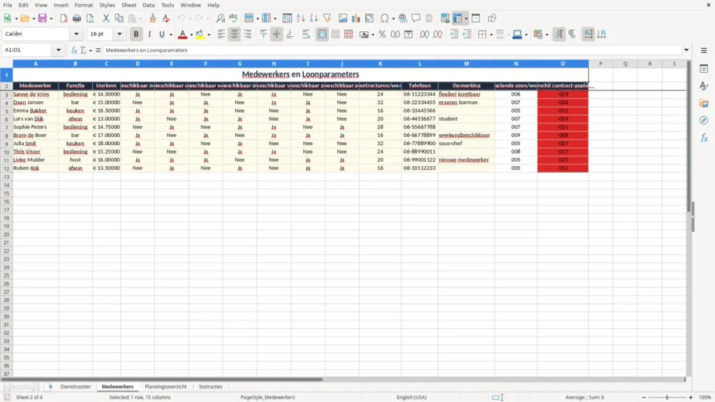Insert a chart

pyautogui.click(x=356, y=18)
